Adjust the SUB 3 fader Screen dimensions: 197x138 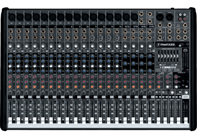tap(172, 121)
